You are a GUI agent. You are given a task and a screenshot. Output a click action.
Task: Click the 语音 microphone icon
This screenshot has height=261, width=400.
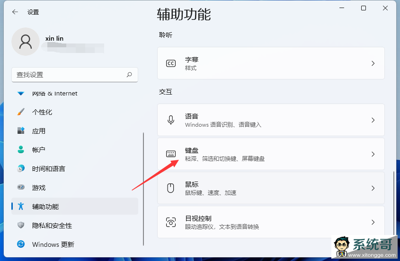tap(171, 120)
